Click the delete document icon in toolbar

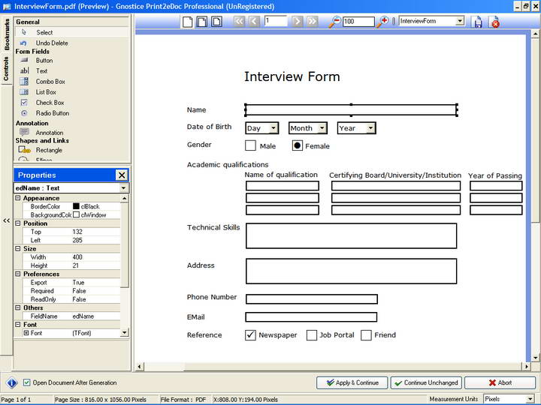click(x=494, y=22)
